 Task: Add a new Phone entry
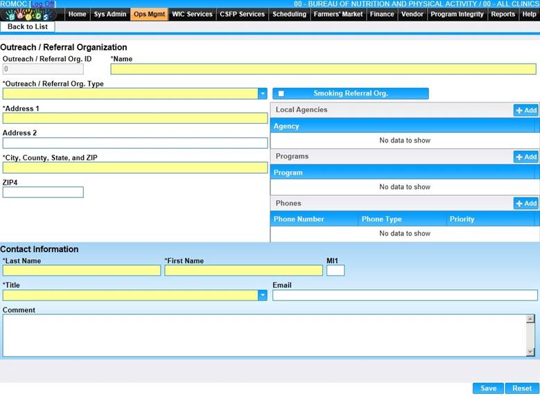coord(525,204)
